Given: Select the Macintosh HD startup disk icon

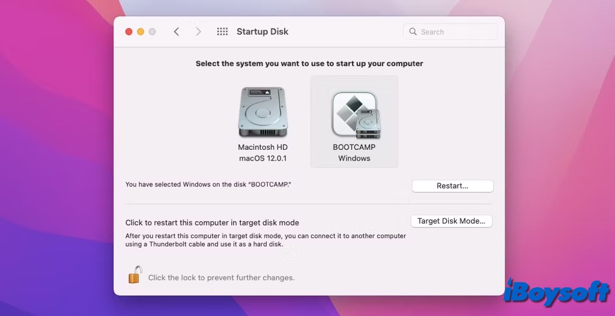Looking at the screenshot, I should [x=263, y=112].
